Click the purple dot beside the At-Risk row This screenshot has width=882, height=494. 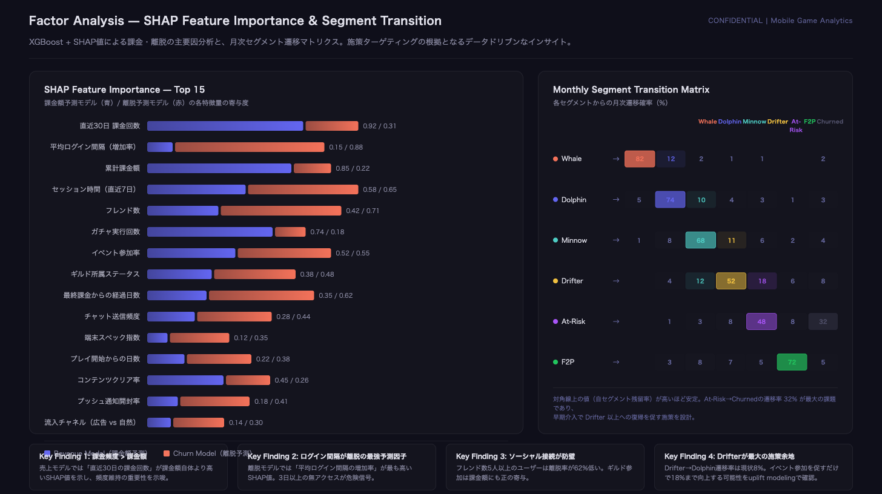point(555,321)
